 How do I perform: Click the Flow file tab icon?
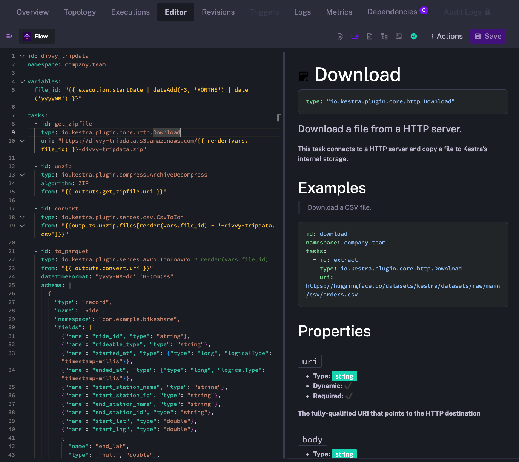point(27,36)
